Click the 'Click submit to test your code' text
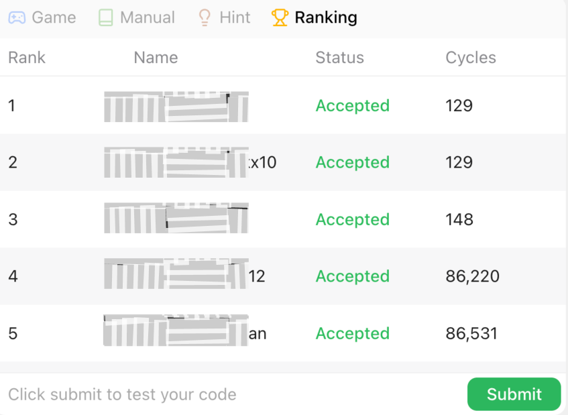568x415 pixels. (x=122, y=394)
